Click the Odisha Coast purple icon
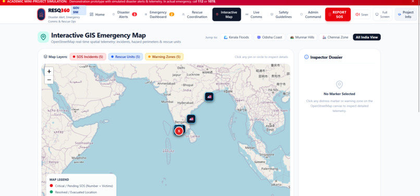The height and width of the screenshot is (196, 420). point(259,37)
